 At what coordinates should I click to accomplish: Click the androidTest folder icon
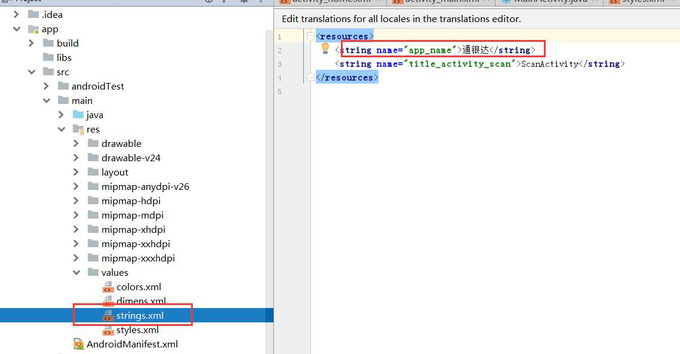[63, 86]
